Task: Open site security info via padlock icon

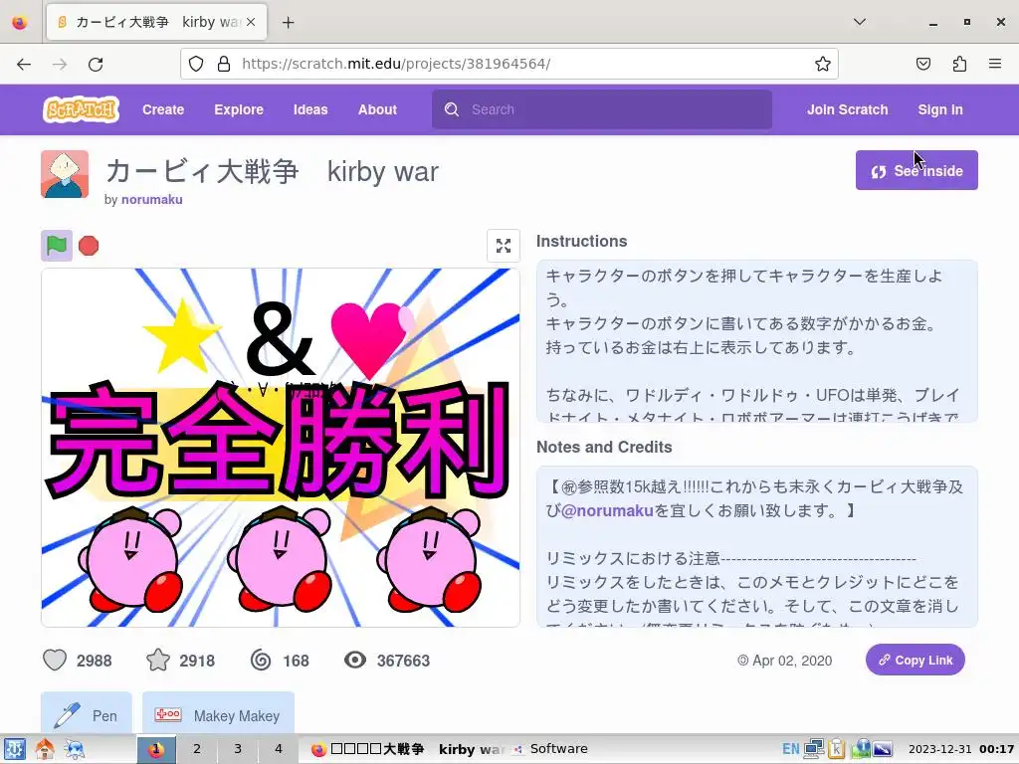Action: point(224,64)
